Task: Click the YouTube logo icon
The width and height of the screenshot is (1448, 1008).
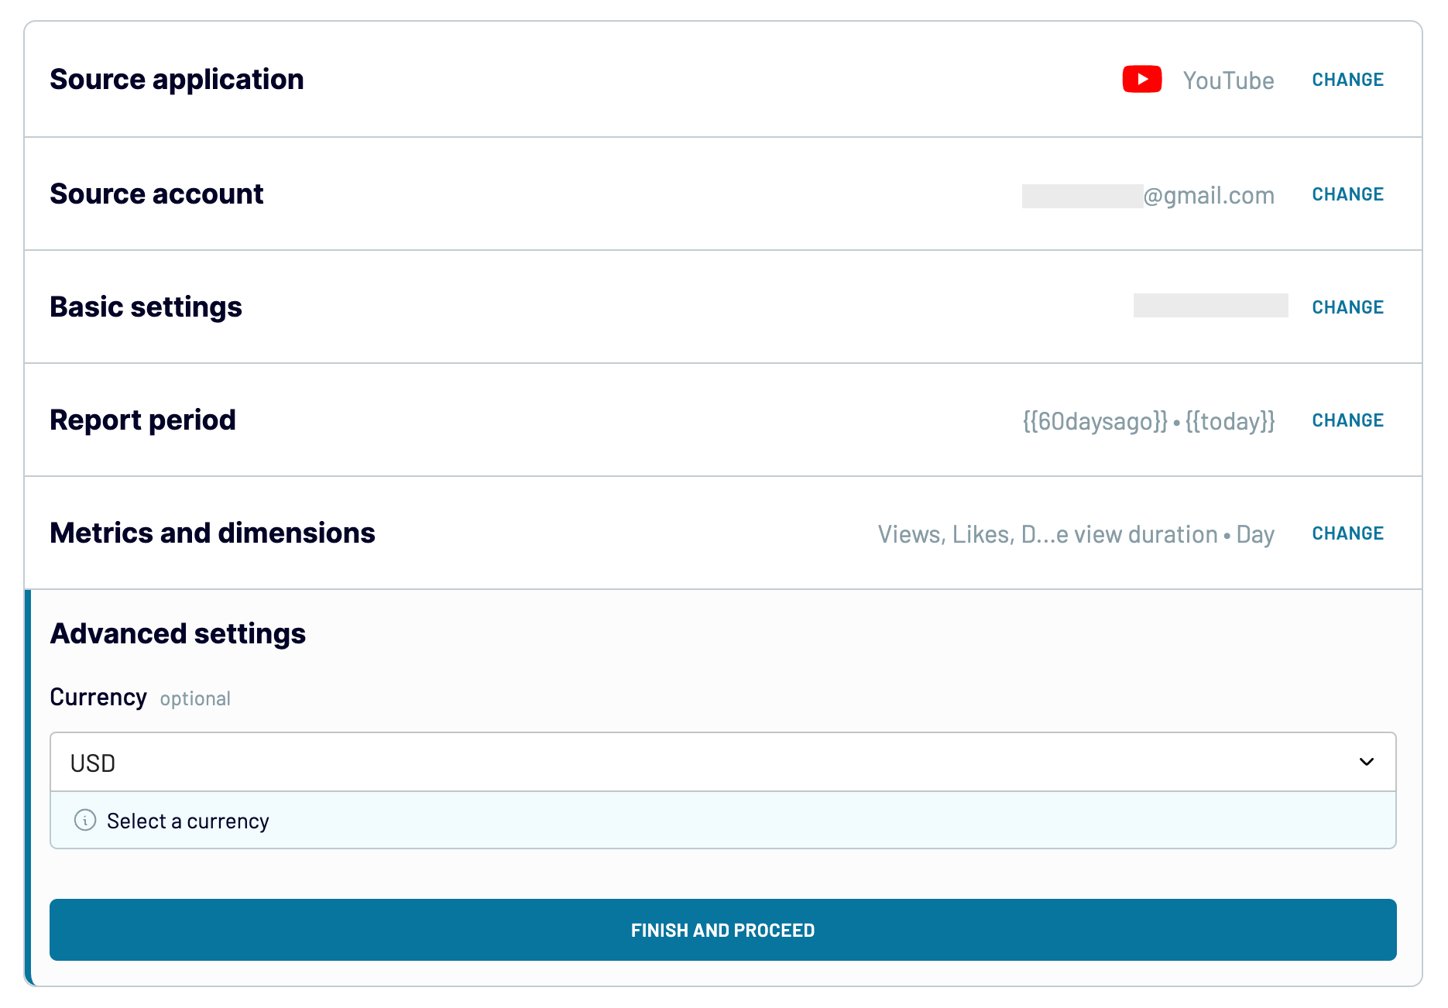Action: [1141, 79]
